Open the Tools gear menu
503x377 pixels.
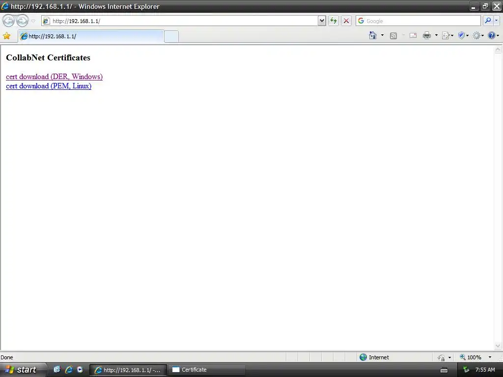point(478,35)
